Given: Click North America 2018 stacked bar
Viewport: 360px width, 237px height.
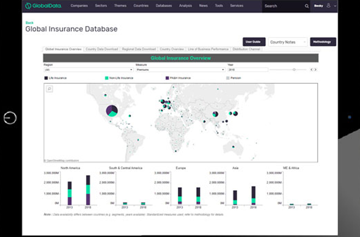Looking at the screenshot, I should point(88,190).
